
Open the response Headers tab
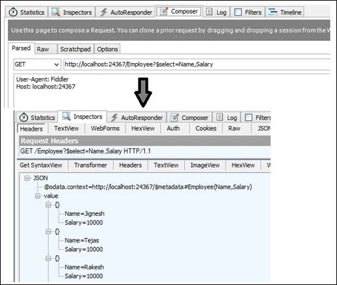click(131, 165)
